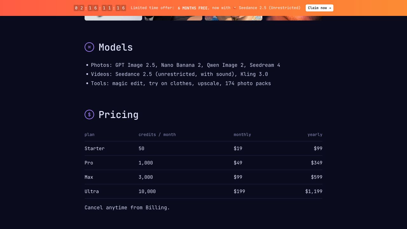Click the Tools list line
The width and height of the screenshot is (407, 229).
(181, 84)
